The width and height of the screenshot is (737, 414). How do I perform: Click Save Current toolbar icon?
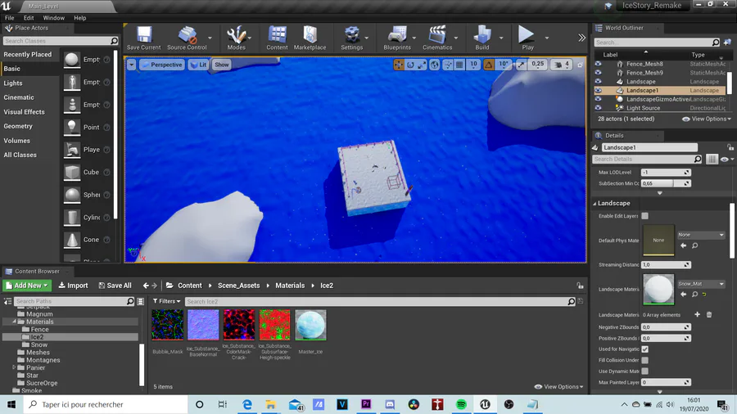[x=143, y=38]
